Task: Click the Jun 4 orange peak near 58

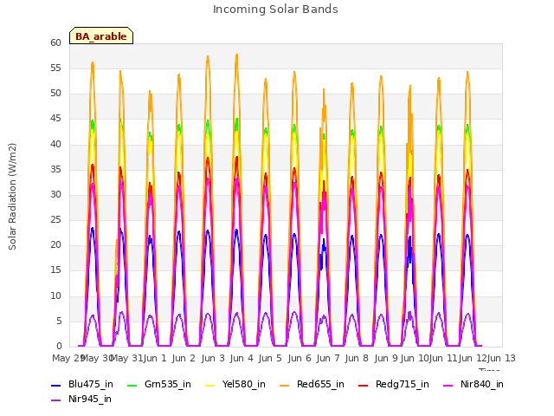Action: pyautogui.click(x=236, y=55)
